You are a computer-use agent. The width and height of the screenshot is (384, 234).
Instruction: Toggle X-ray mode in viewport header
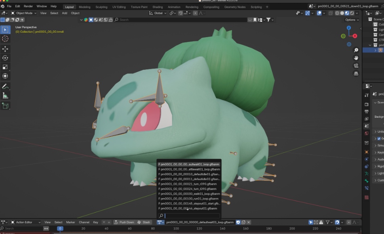(x=330, y=13)
